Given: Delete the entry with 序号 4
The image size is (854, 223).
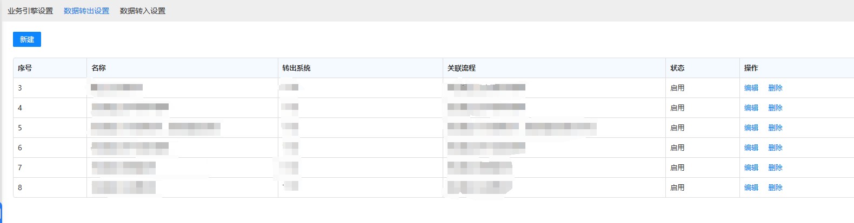Looking at the screenshot, I should pyautogui.click(x=775, y=108).
